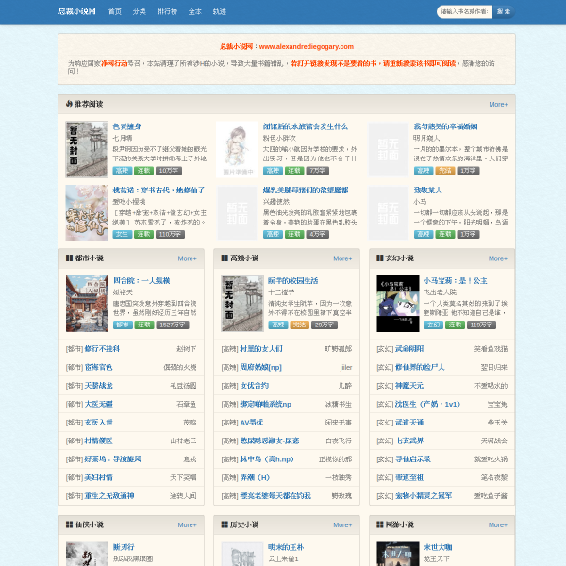Click the green 连载 tag under 四合院
Image resolution: width=566 pixels, height=566 pixels.
point(144,325)
